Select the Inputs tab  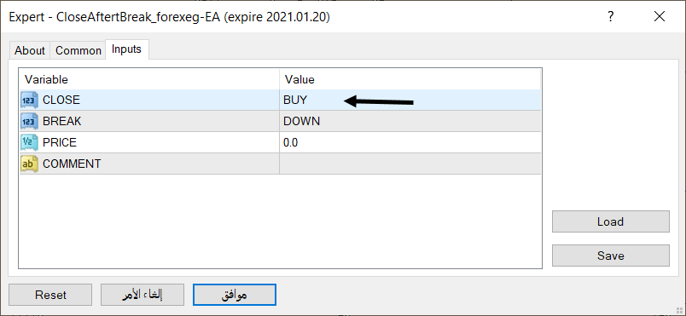pos(126,49)
